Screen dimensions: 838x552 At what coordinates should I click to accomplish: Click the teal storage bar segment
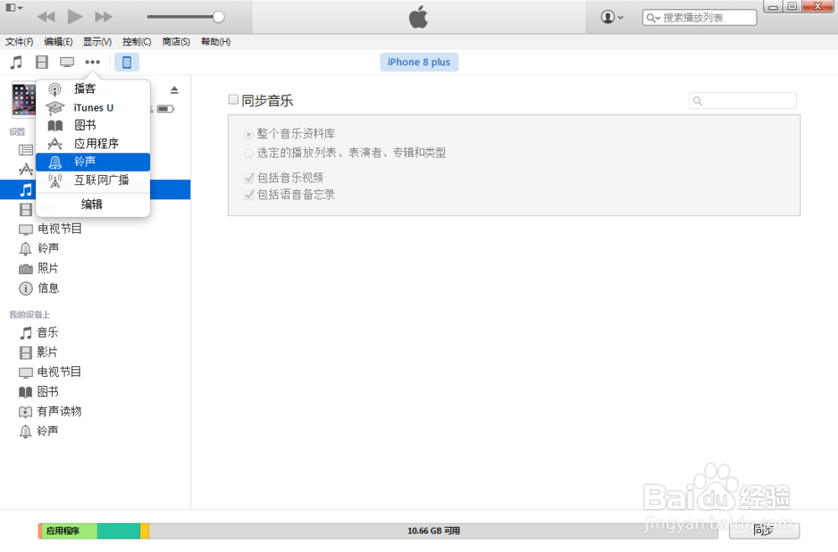pyautogui.click(x=119, y=530)
